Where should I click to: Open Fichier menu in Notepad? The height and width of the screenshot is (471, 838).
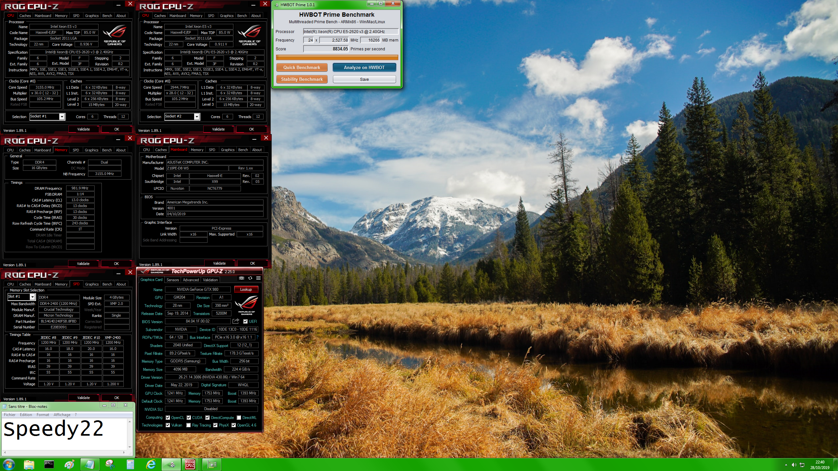click(9, 414)
